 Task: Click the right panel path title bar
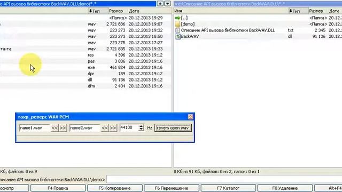click(258, 4)
